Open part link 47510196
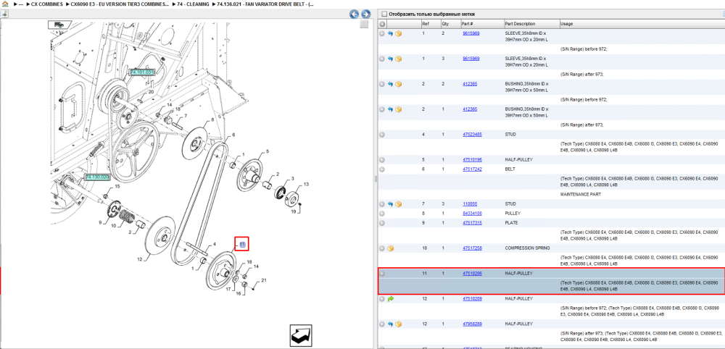The width and height of the screenshot is (725, 349). click(x=472, y=160)
